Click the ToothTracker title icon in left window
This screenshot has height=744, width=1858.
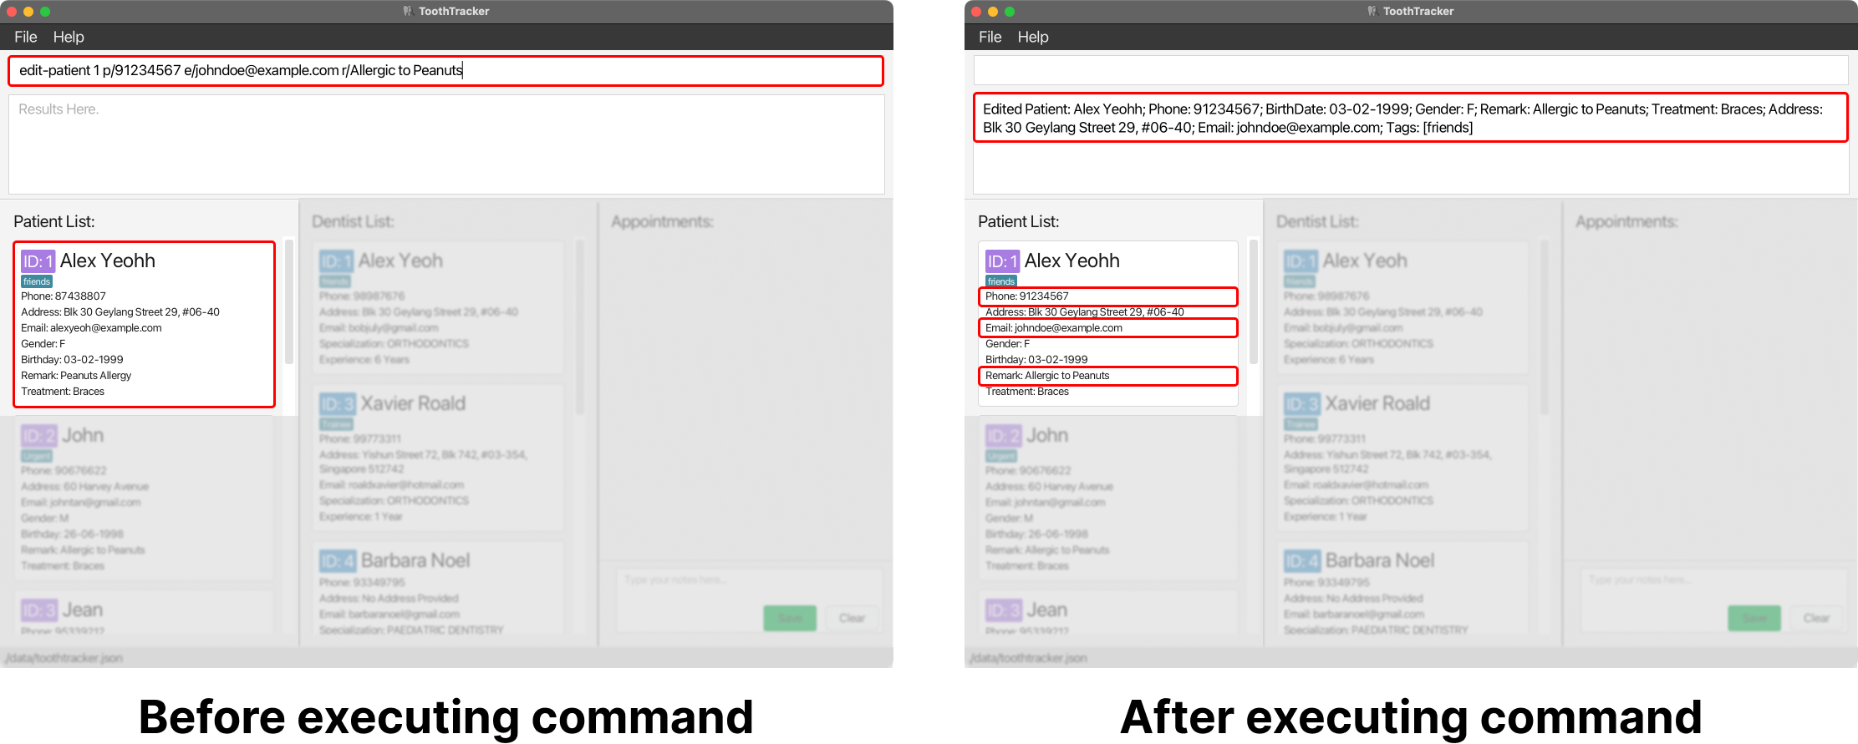[408, 11]
